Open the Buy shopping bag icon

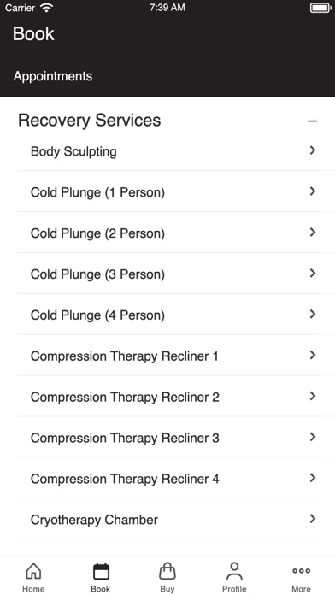click(x=167, y=571)
